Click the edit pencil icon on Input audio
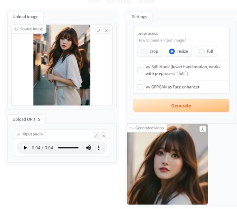Screen dimensions: 237x209 pos(96,136)
